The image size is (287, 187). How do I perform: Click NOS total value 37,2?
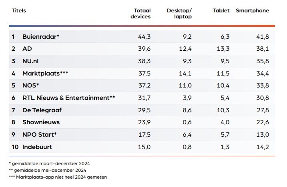click(x=145, y=86)
